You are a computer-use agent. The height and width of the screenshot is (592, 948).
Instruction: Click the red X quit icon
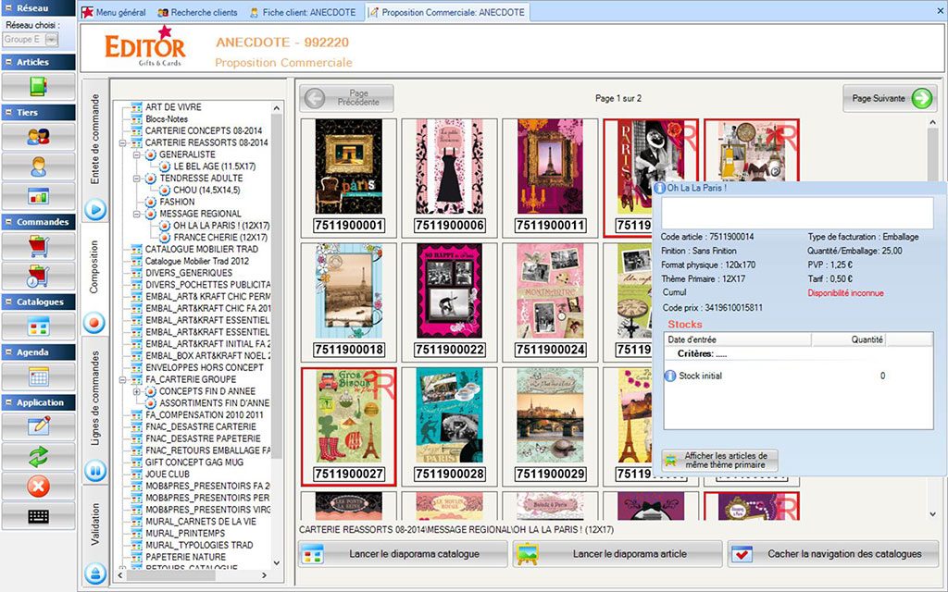[x=38, y=487]
